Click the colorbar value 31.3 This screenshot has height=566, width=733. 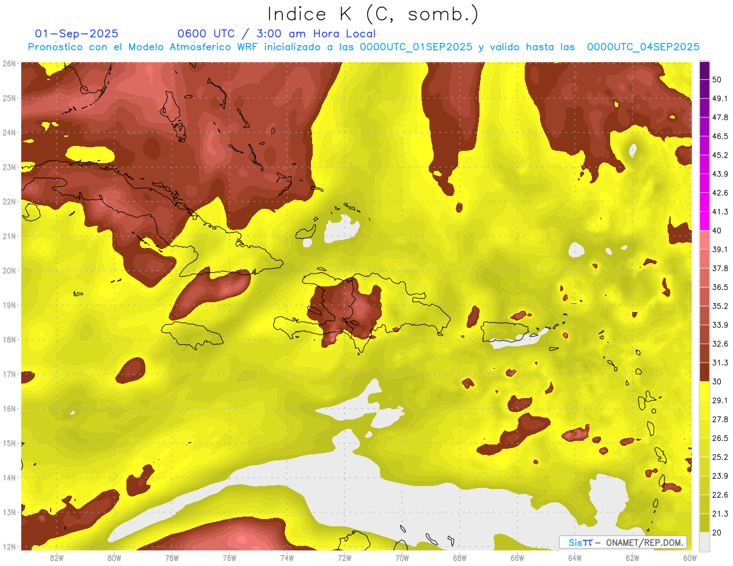coord(720,363)
